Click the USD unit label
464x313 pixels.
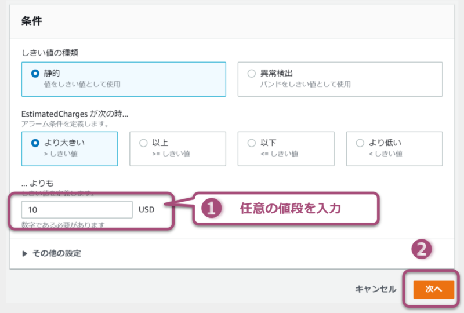coord(147,209)
